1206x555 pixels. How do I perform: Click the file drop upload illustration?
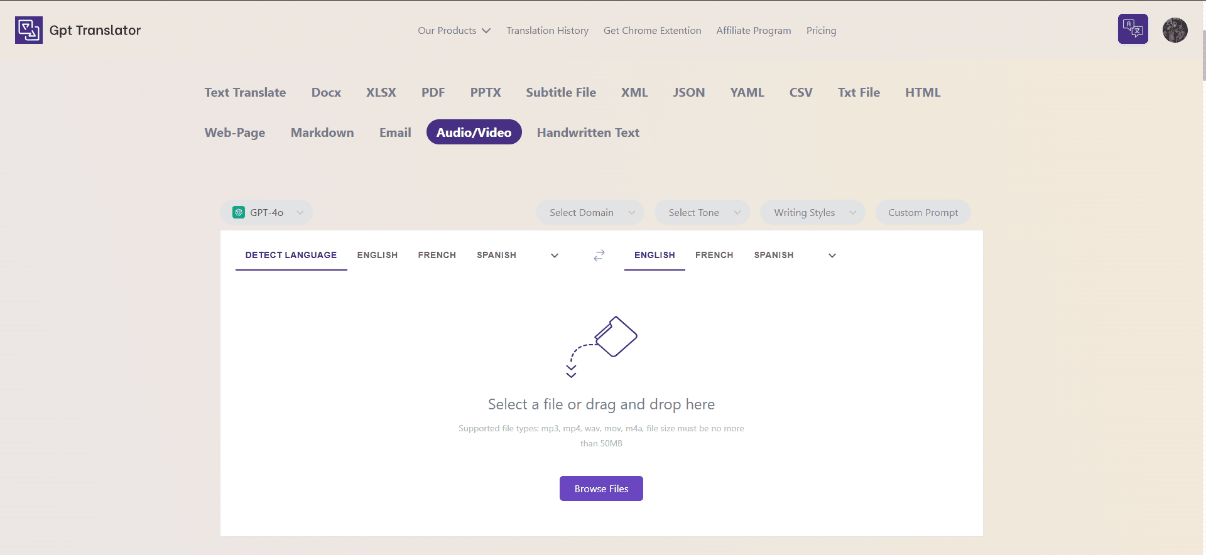[602, 347]
